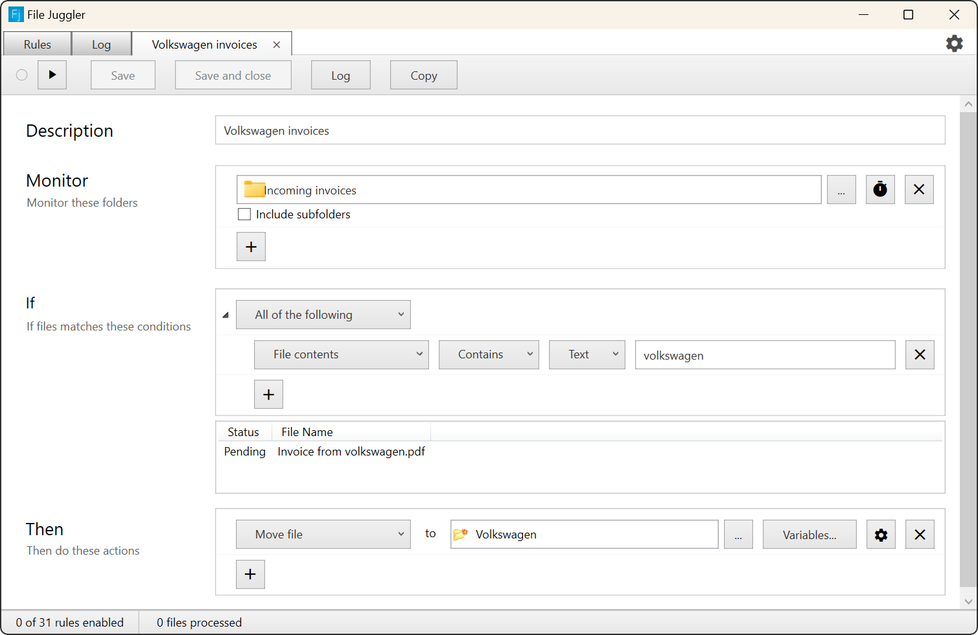Add a new action
Screen dimensions: 978x635
250,575
